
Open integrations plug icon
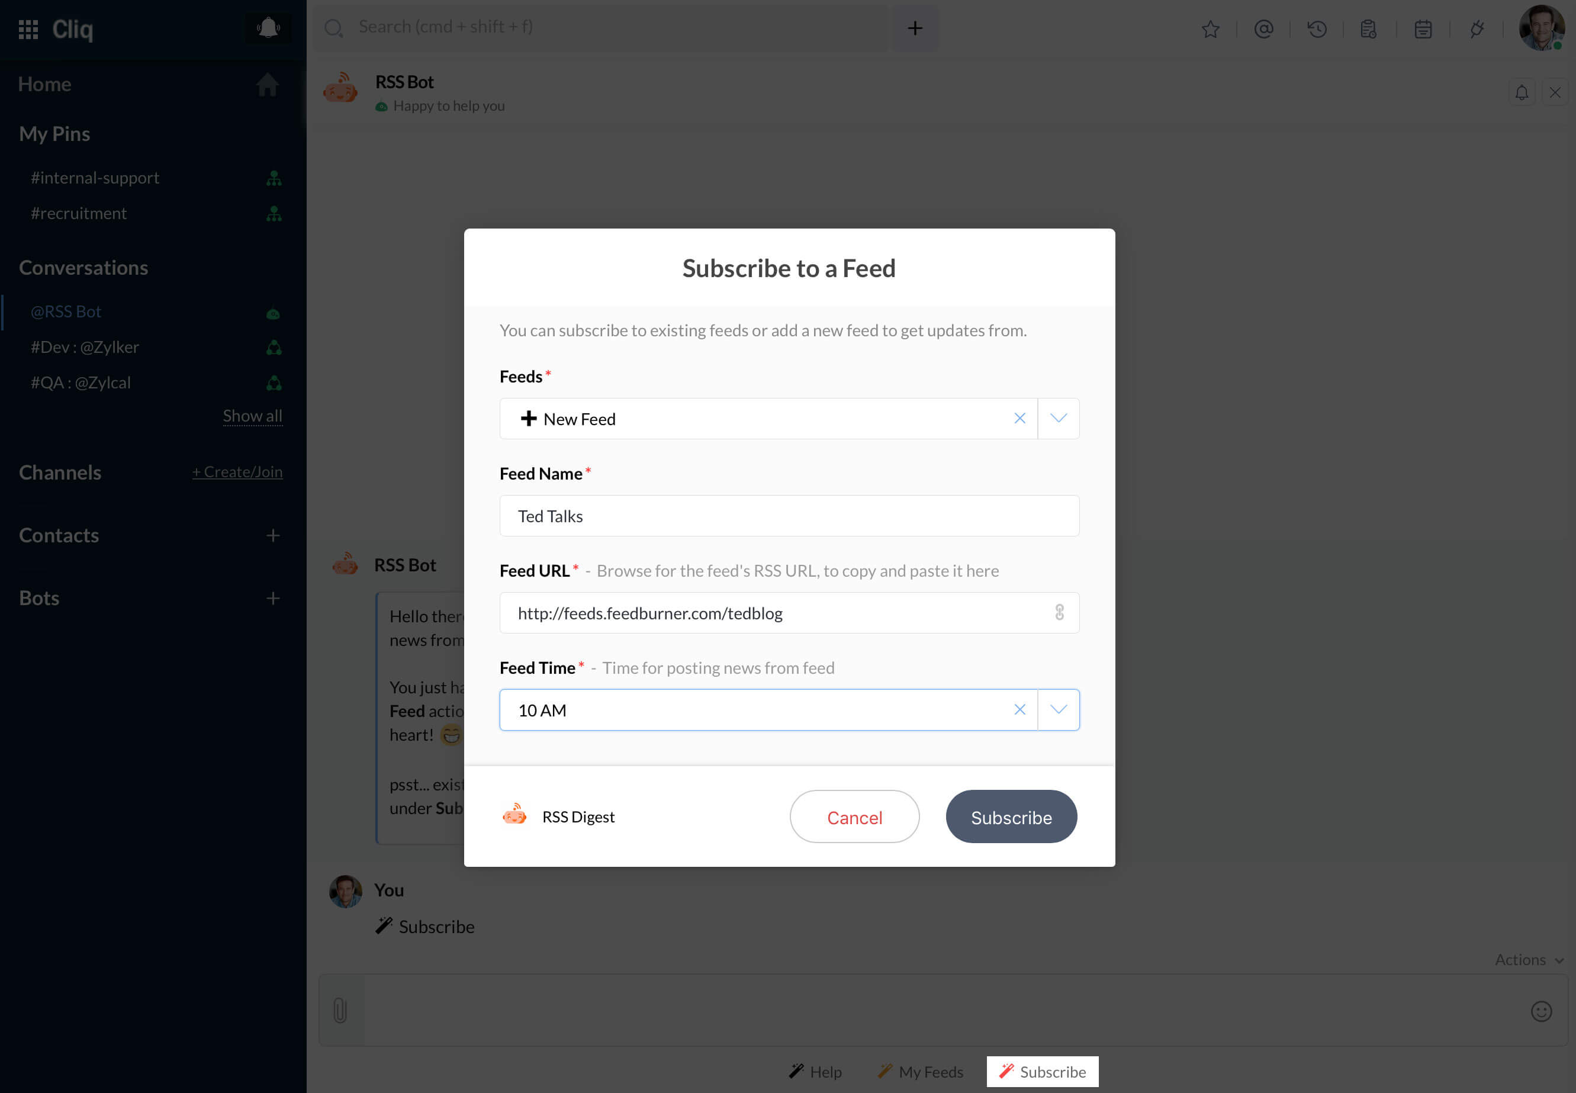1476,30
